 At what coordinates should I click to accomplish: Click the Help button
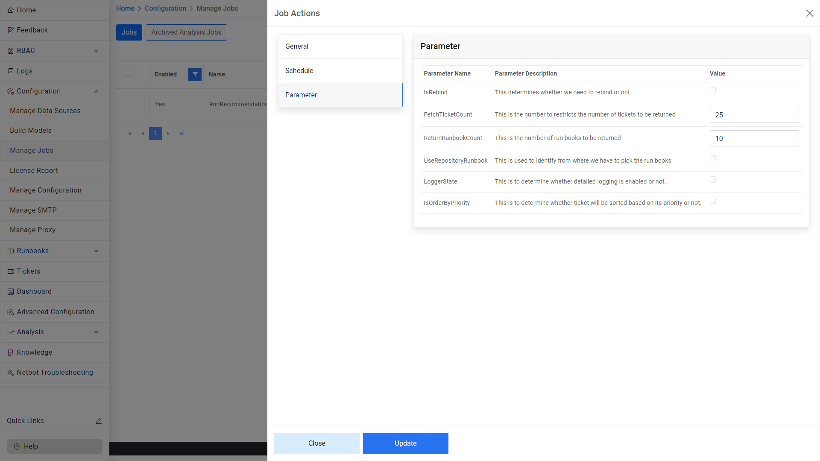click(x=55, y=446)
